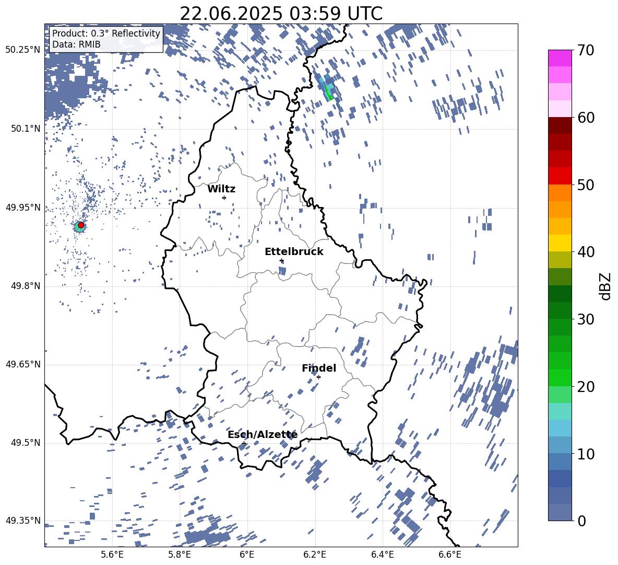Screen dimensions: 618x565
Task: Click the magenta top segment of the colorbar
Action: pyautogui.click(x=560, y=58)
